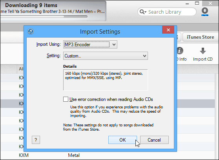Open the Import Using encoder dropdown
219x160 pixels.
[x=90, y=45]
